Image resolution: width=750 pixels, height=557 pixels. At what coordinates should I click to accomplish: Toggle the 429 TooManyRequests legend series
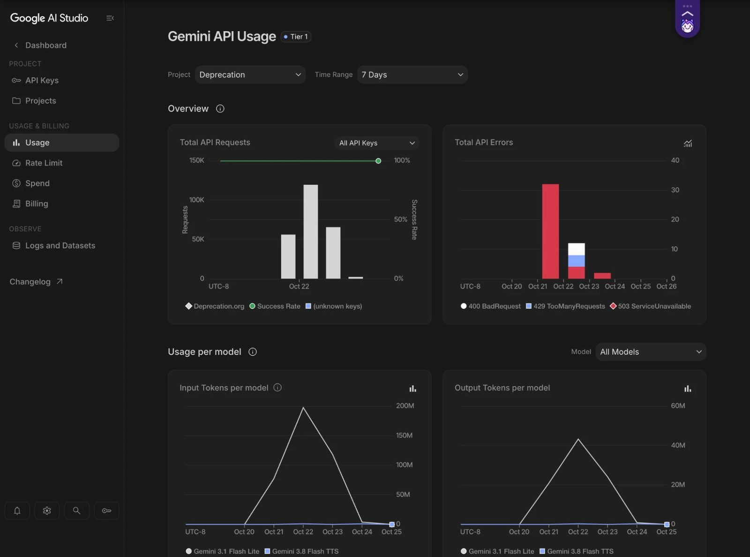click(x=565, y=306)
